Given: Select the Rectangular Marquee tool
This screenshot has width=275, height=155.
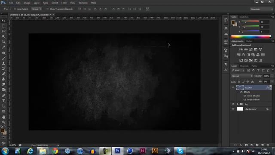Looking at the screenshot, I should [3, 26].
